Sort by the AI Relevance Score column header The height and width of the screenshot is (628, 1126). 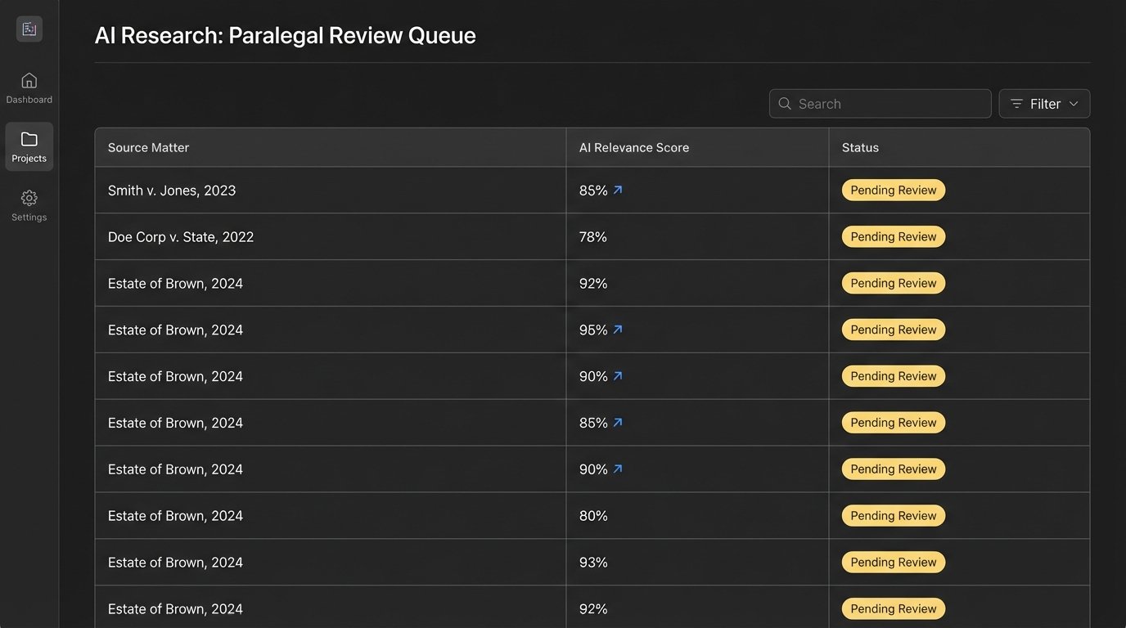[x=633, y=147]
